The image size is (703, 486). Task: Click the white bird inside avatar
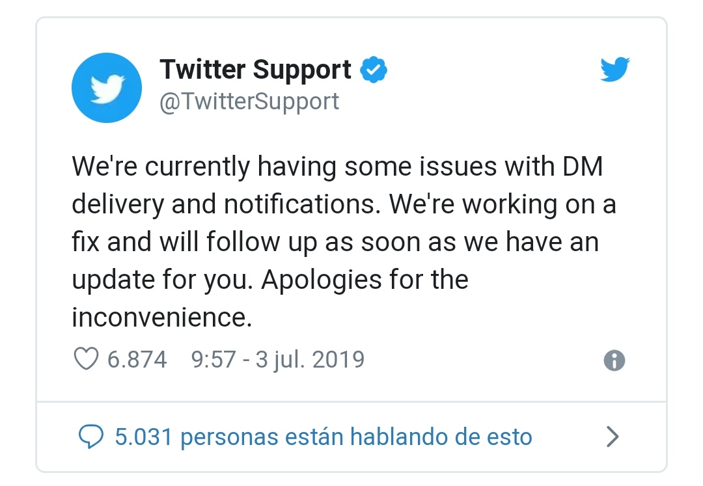coord(107,88)
